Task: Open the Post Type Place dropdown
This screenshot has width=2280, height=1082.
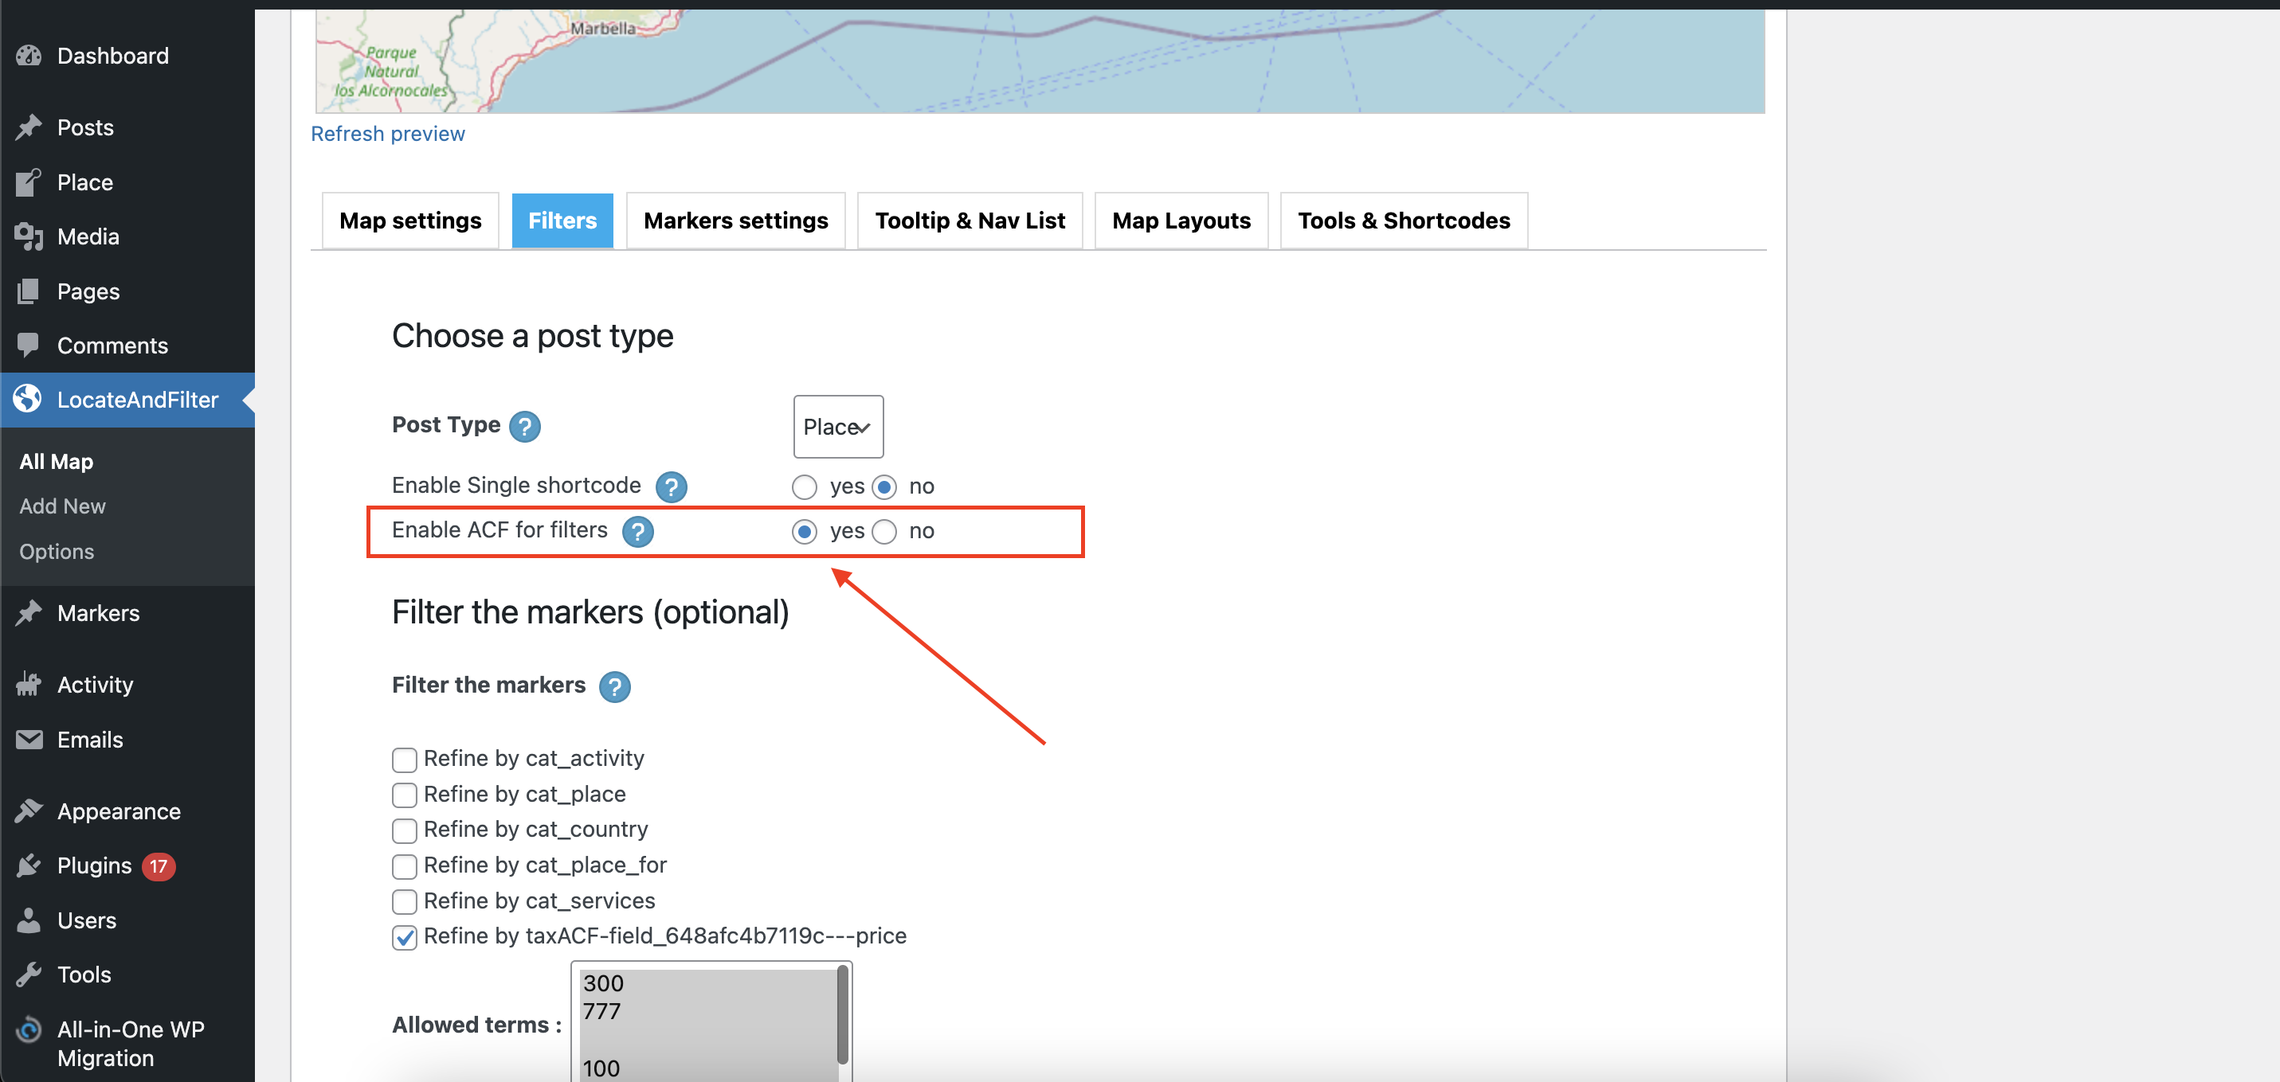Action: 837,427
